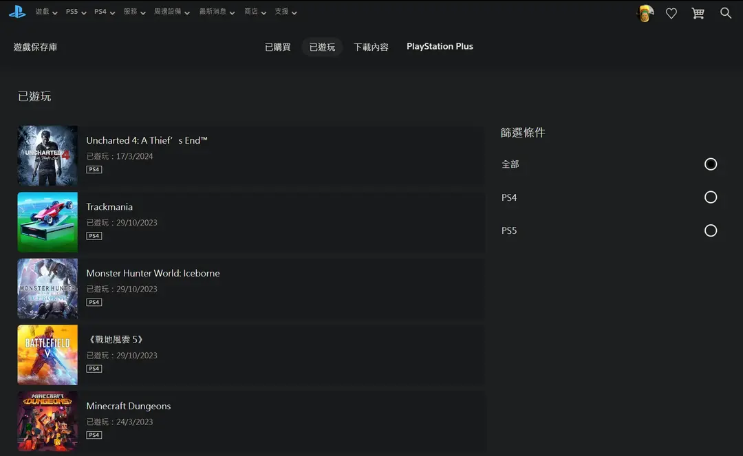Click the shopping cart icon
This screenshot has width=743, height=456.
point(698,13)
